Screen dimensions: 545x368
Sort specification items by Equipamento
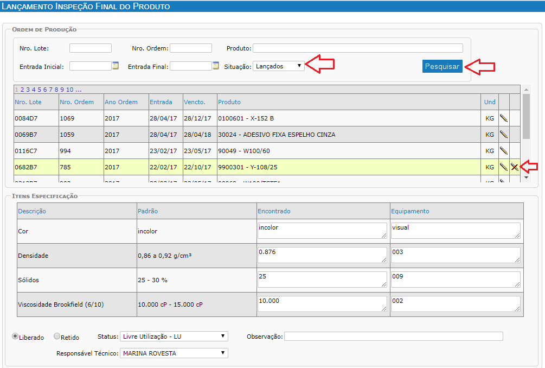410,211
